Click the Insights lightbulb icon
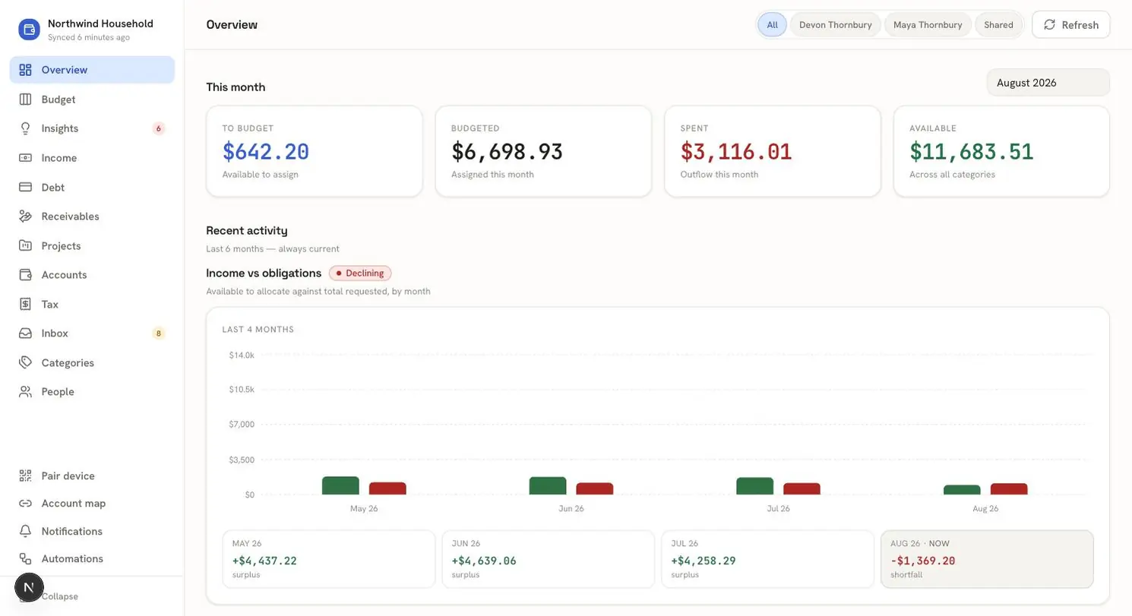The image size is (1132, 616). pyautogui.click(x=25, y=128)
